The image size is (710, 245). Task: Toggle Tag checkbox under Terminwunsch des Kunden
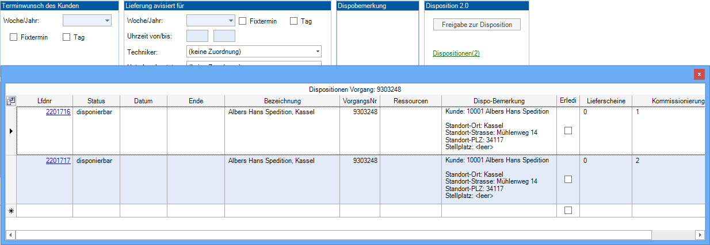[66, 37]
